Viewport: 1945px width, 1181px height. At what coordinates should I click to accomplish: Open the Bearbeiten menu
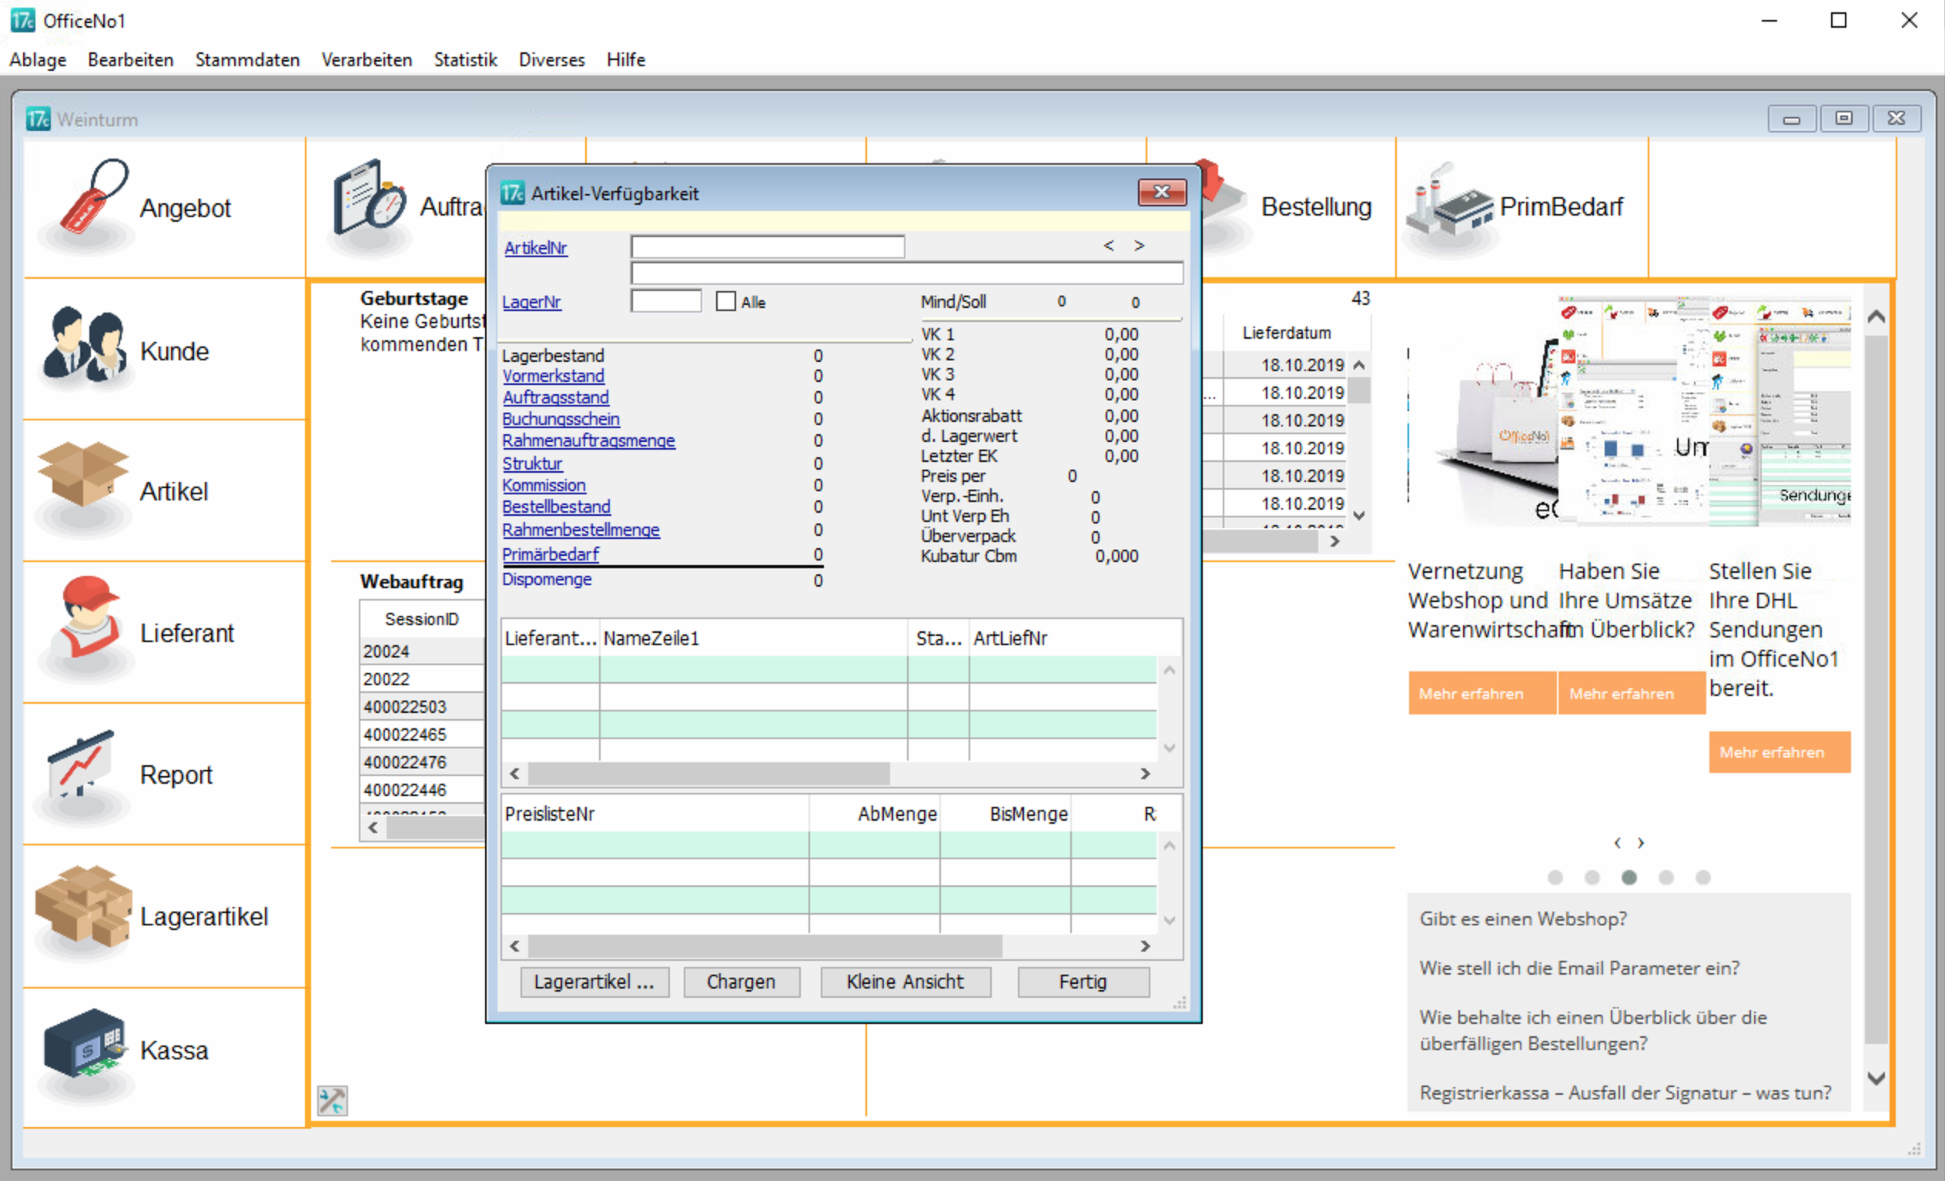(130, 60)
